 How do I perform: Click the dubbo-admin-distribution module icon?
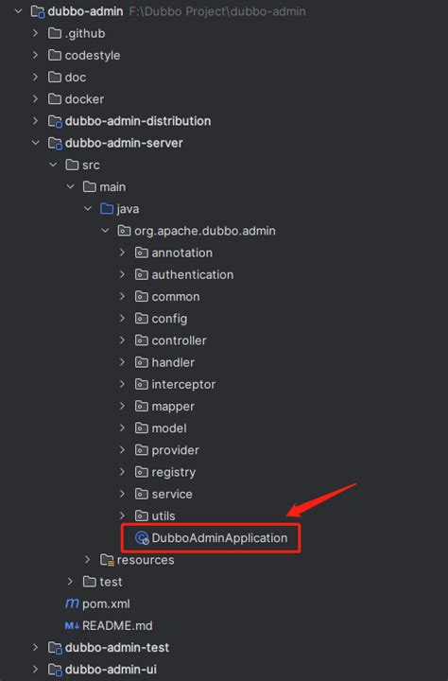pyautogui.click(x=55, y=121)
